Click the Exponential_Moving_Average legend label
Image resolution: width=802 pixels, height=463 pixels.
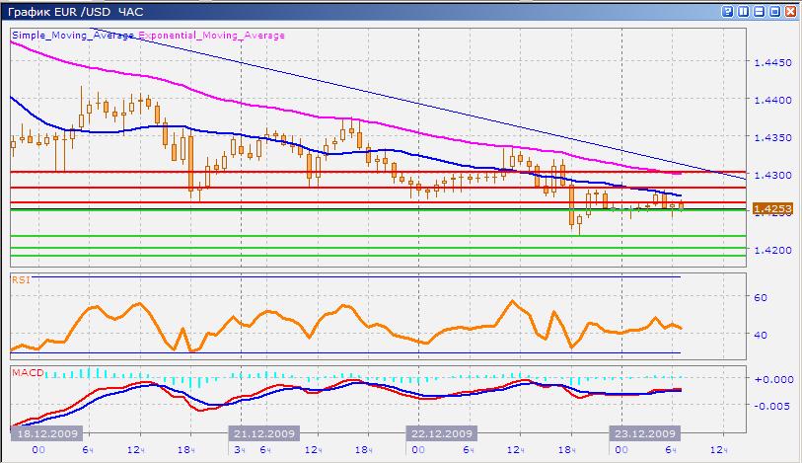pos(212,35)
